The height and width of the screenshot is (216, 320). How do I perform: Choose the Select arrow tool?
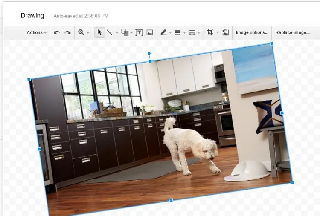pyautogui.click(x=99, y=32)
